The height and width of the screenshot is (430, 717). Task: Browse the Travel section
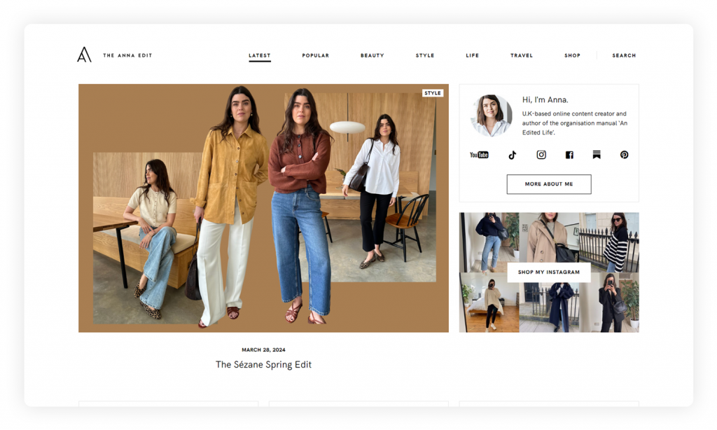point(522,55)
